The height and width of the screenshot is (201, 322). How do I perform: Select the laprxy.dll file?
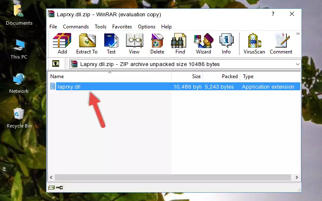(69, 87)
